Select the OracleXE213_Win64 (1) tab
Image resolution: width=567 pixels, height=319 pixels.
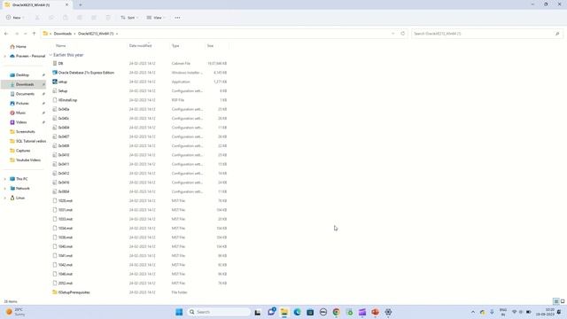36,5
